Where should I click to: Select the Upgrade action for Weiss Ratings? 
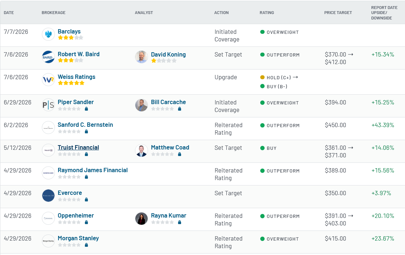click(x=226, y=77)
